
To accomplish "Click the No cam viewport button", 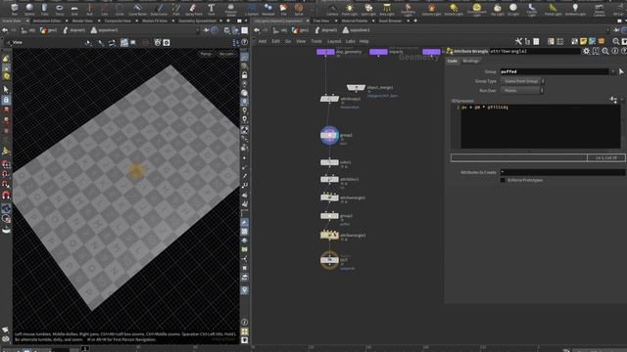I will pyautogui.click(x=226, y=54).
